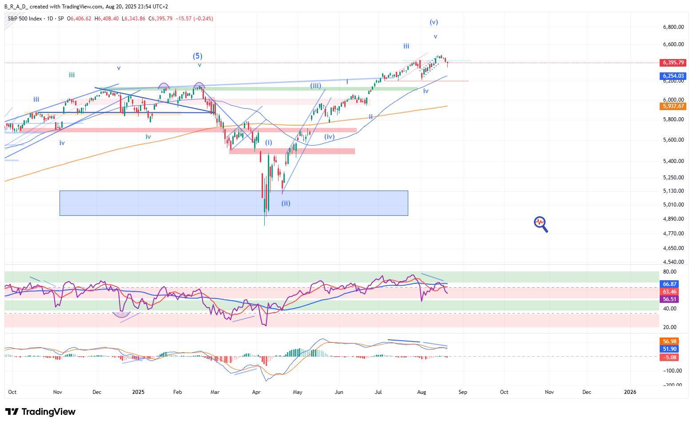Select the header text 'created with TradingView.com'

click(x=66, y=7)
